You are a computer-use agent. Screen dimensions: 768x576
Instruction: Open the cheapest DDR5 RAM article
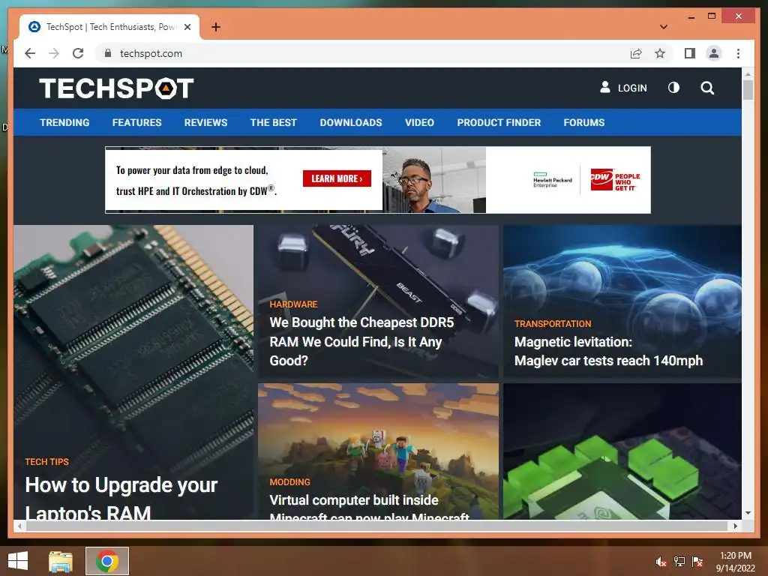point(361,341)
